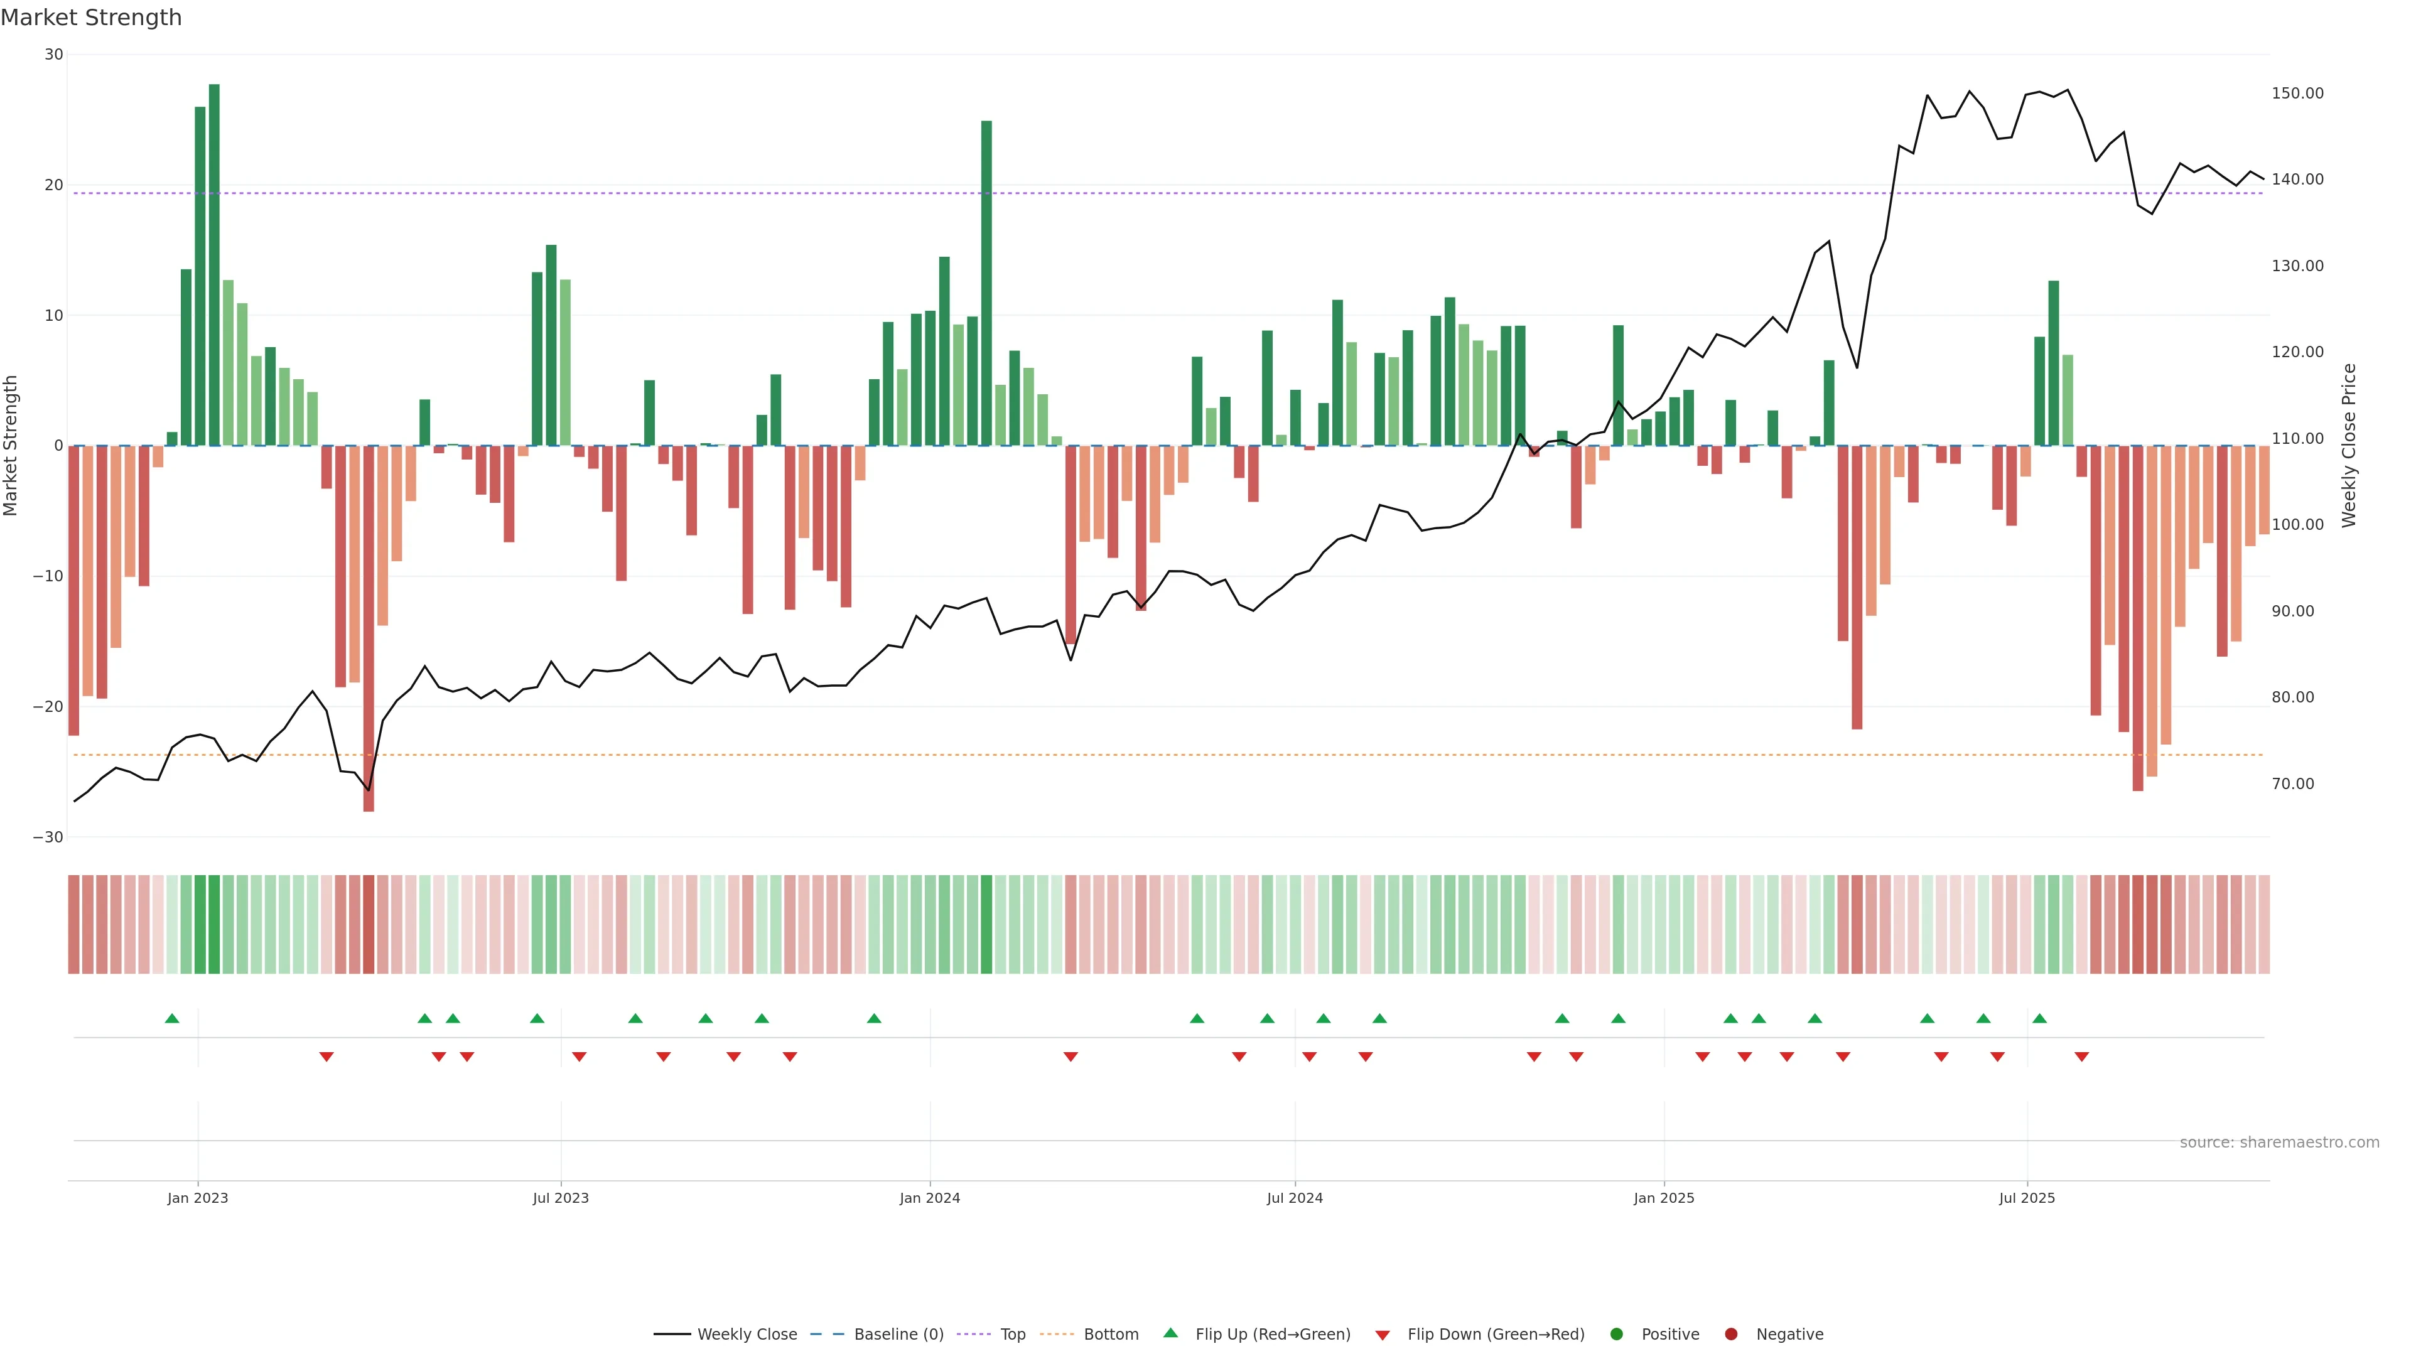
Task: Click the dark red Negative circle legend icon
Action: [1730, 1335]
